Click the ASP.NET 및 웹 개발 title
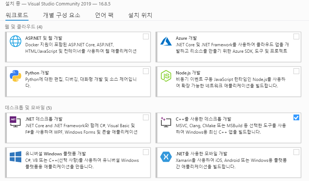 coord(44,38)
